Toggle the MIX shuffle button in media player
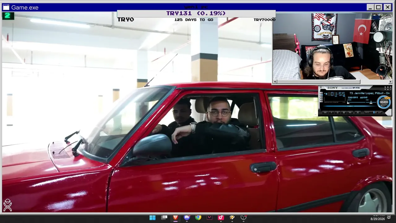Image resolution: width=396 pixels, height=223 pixels. pyautogui.click(x=368, y=112)
